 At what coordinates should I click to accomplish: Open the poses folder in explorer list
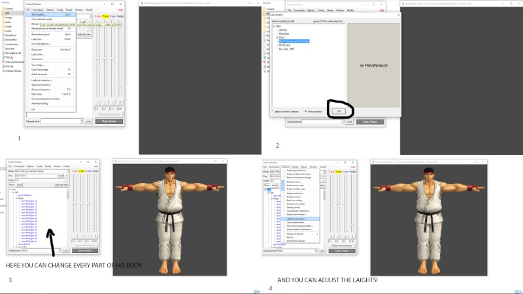point(8,22)
